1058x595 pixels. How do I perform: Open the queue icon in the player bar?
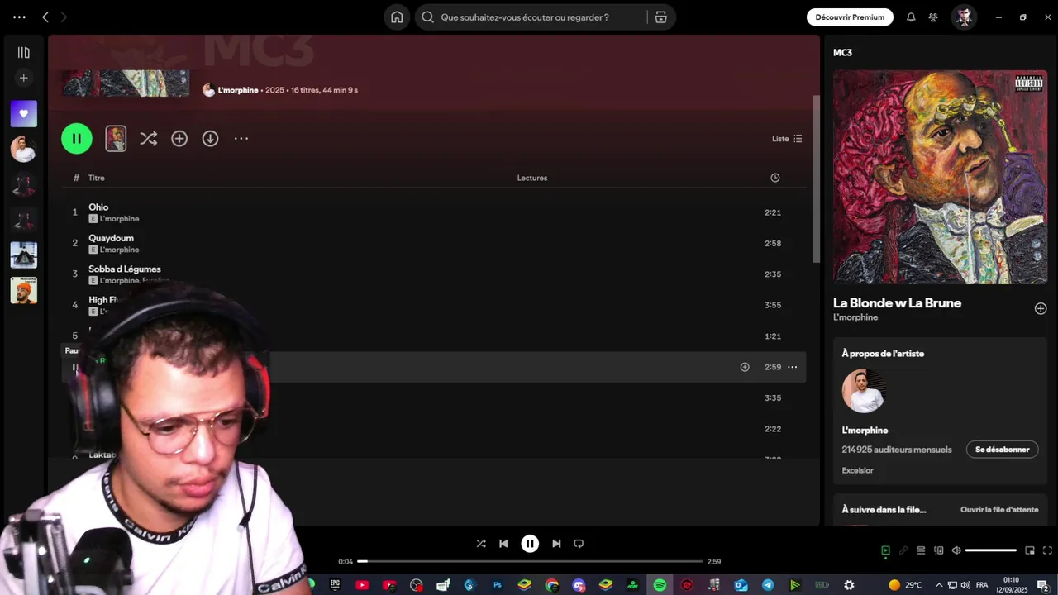coord(921,550)
